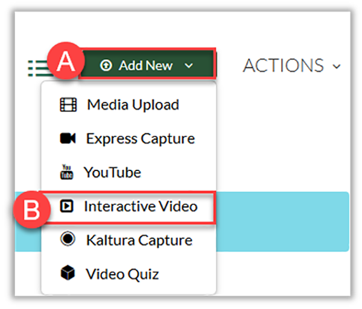The image size is (362, 309).
Task: Click the chevron arrow on Add New
Action: (x=189, y=66)
